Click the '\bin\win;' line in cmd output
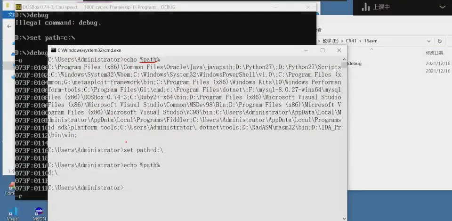This screenshot has height=221, width=452. click(63, 135)
